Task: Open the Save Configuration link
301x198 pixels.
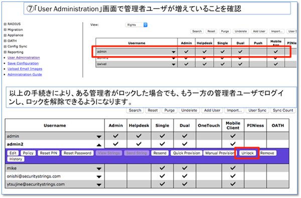Action: pyautogui.click(x=23, y=63)
